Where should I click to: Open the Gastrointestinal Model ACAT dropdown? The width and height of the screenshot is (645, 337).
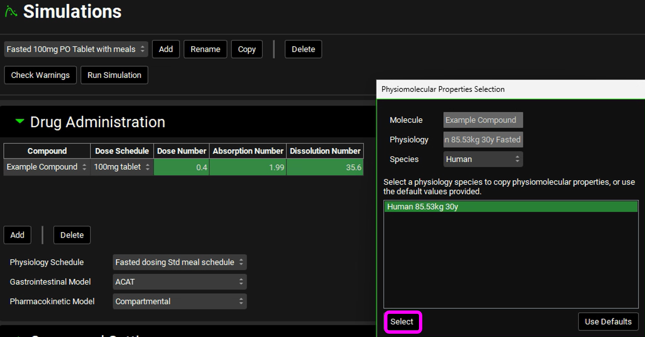click(180, 282)
